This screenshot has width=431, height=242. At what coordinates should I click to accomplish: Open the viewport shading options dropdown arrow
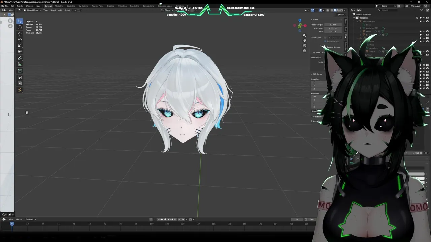click(x=345, y=10)
